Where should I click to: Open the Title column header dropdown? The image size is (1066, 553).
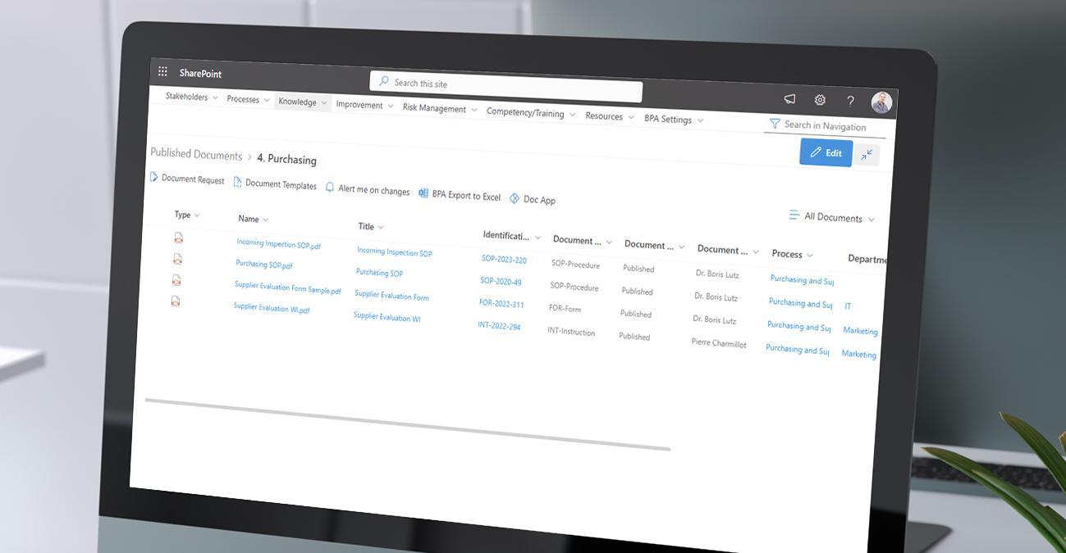point(371,226)
